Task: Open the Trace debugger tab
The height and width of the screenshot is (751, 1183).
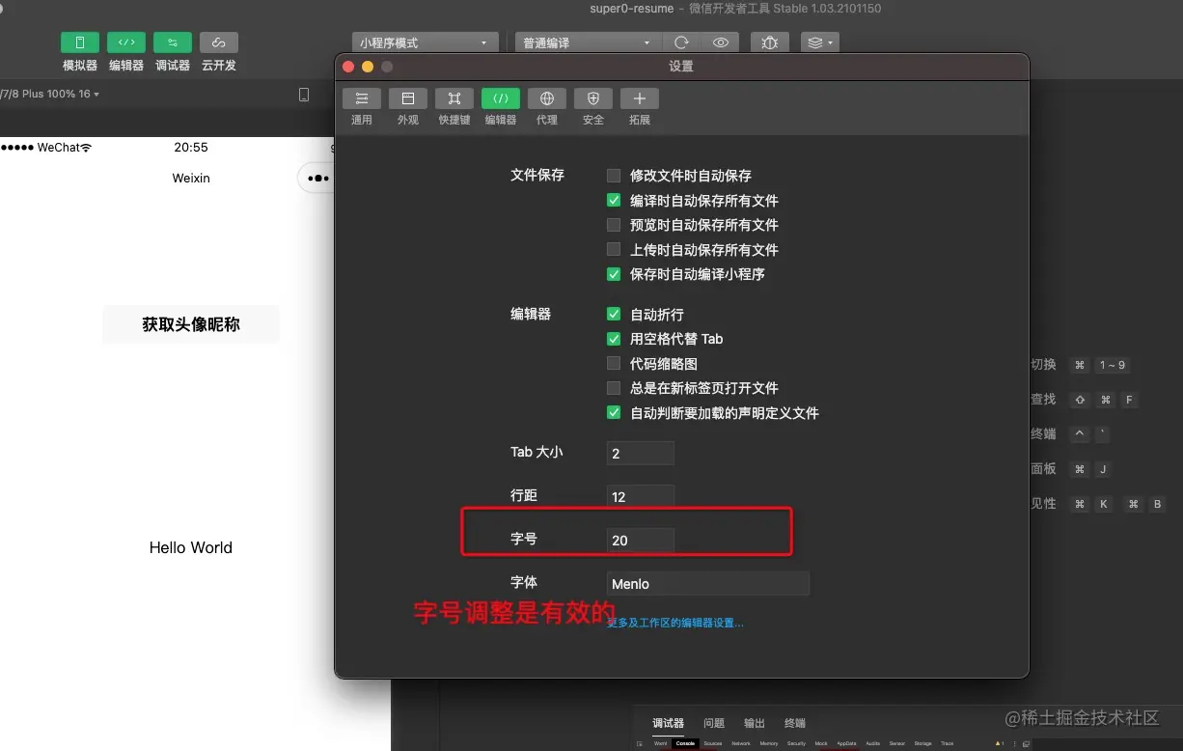Action: (x=948, y=743)
